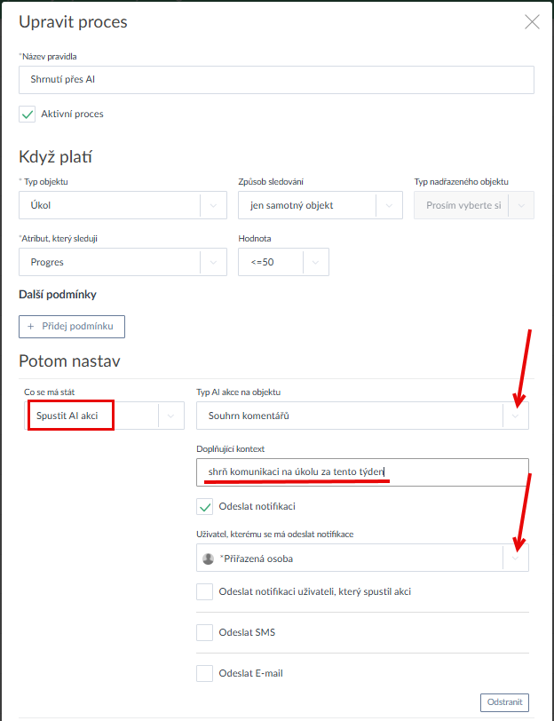Click the plus icon in Přidej podmínku
The image size is (554, 721).
click(30, 327)
